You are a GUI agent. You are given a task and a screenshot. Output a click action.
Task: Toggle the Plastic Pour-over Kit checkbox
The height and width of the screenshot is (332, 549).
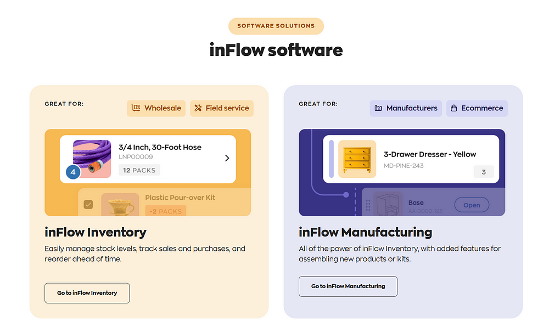click(x=88, y=204)
